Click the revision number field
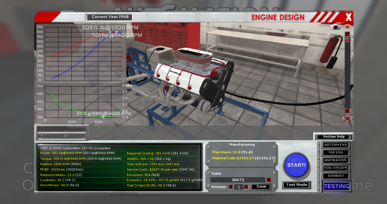The height and width of the screenshot is (204, 387). point(239,187)
